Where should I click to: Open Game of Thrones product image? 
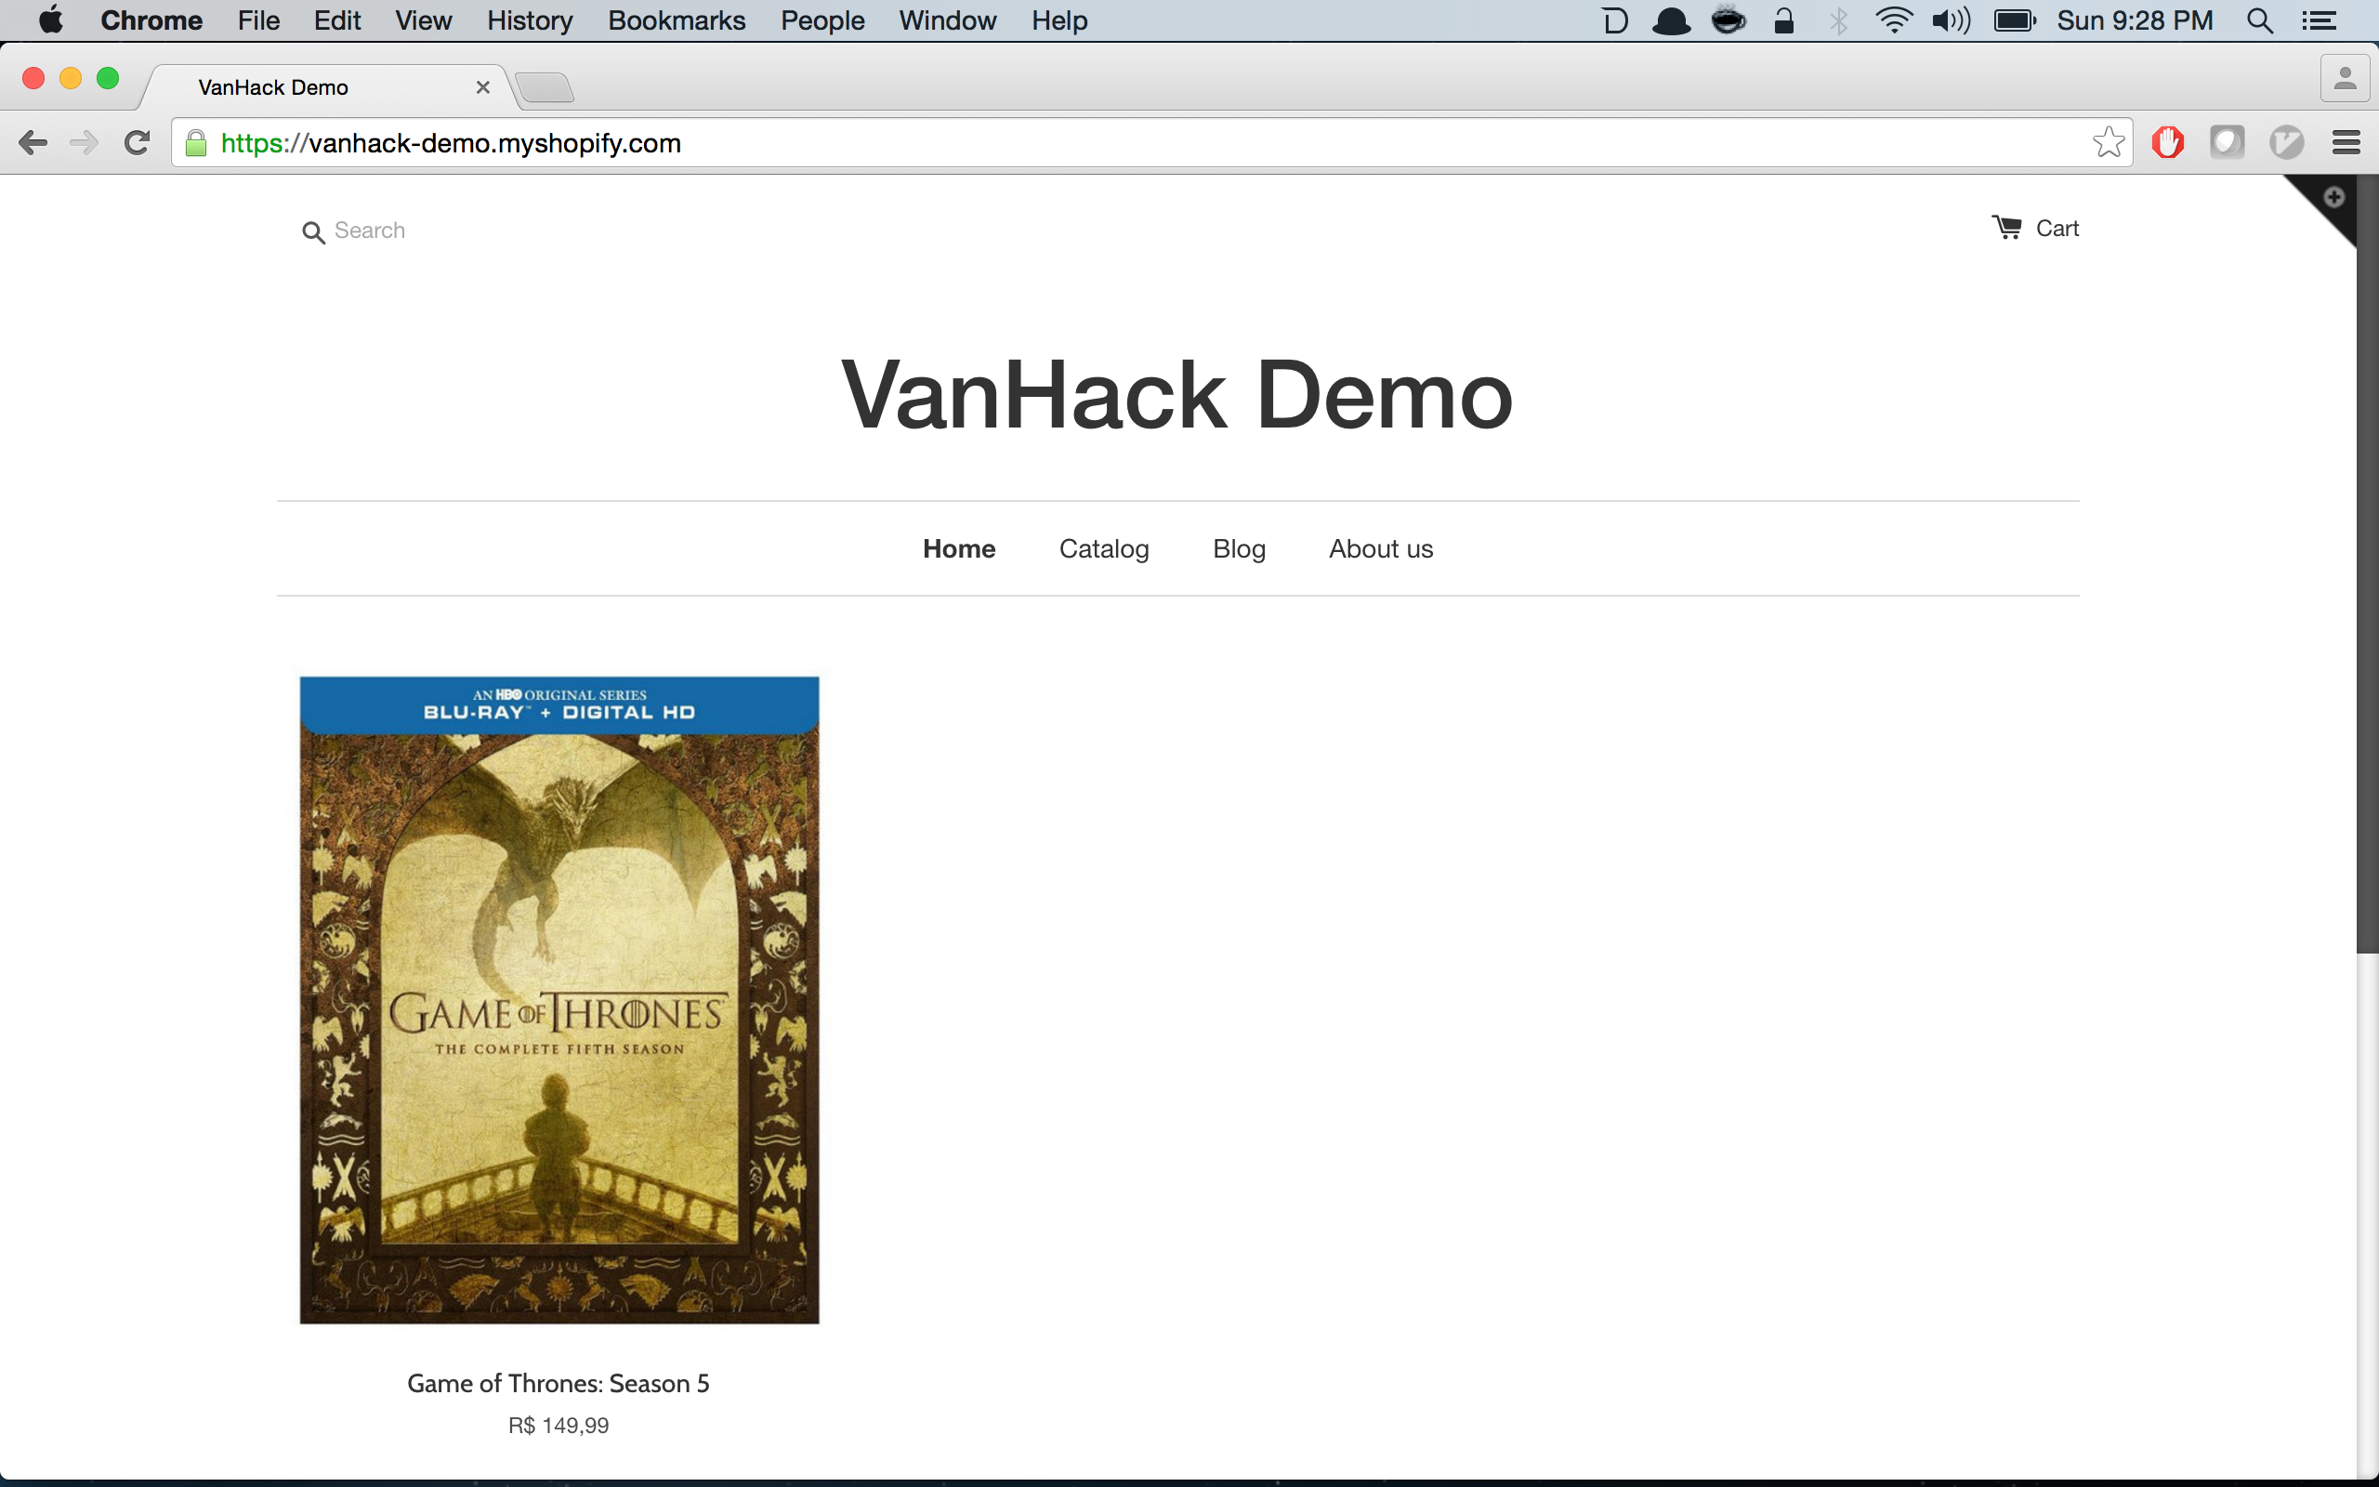click(559, 999)
